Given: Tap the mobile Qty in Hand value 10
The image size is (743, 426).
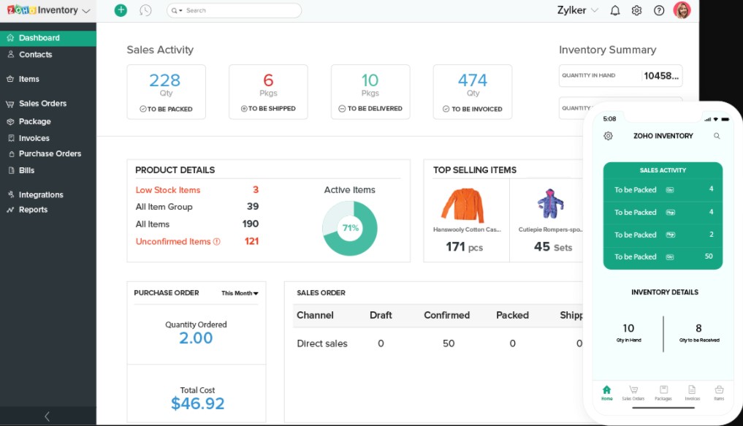Looking at the screenshot, I should tap(628, 328).
